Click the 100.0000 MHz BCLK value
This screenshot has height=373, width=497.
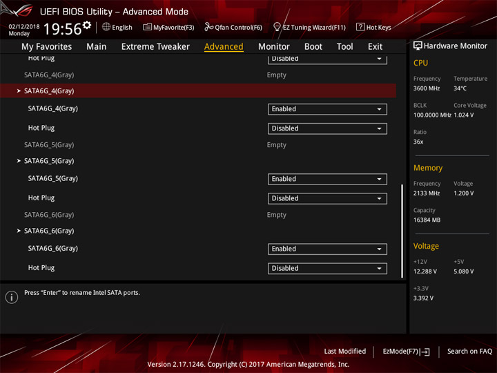(432, 115)
